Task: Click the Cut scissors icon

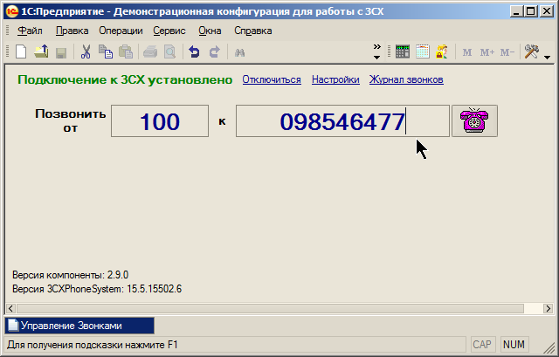Action: pyautogui.click(x=86, y=52)
